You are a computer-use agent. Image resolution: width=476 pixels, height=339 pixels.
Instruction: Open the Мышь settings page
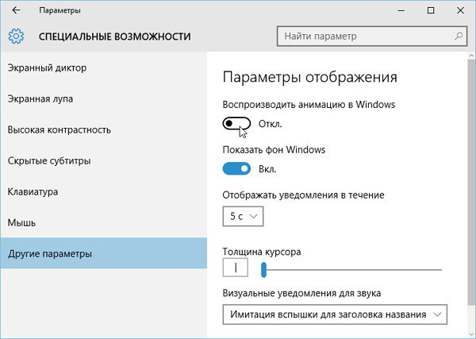[23, 222]
